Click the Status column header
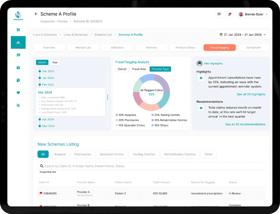This screenshot has width=280, height=214. point(233,182)
